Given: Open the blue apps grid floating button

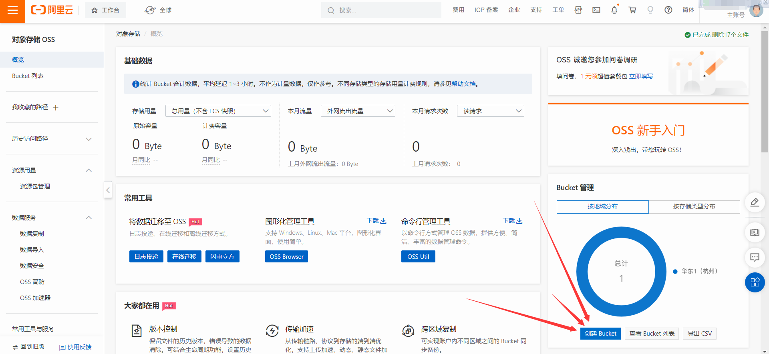Looking at the screenshot, I should (755, 282).
